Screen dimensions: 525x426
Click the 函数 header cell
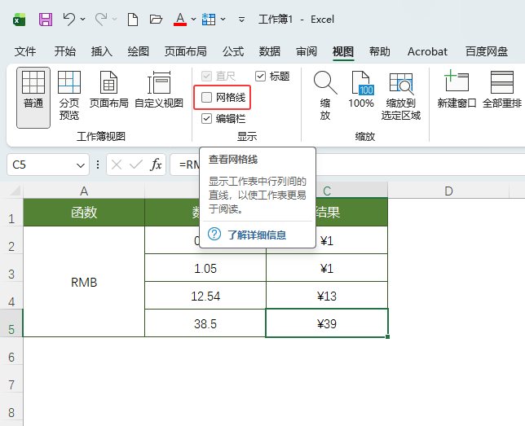click(84, 212)
